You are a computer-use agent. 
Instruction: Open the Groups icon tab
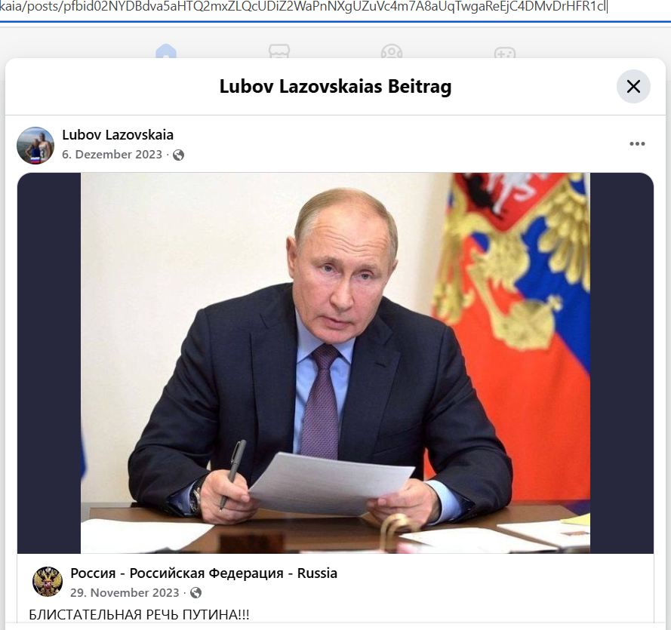(392, 51)
